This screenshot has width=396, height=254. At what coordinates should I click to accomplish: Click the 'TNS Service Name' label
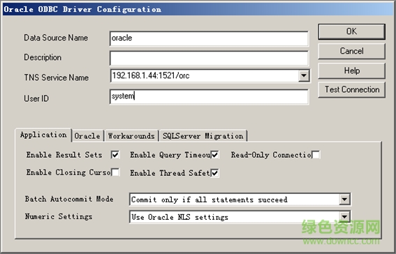(57, 77)
